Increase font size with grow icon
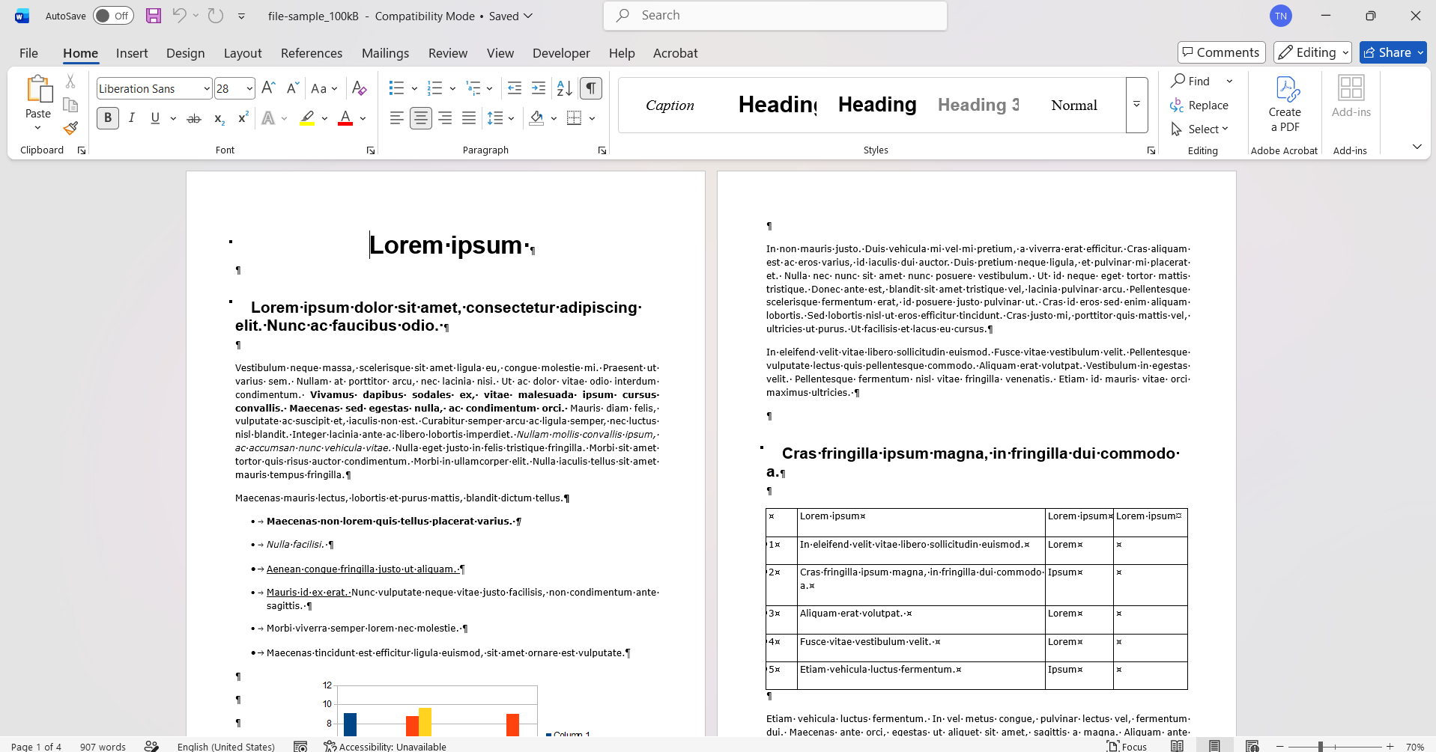The width and height of the screenshot is (1436, 752). click(268, 88)
